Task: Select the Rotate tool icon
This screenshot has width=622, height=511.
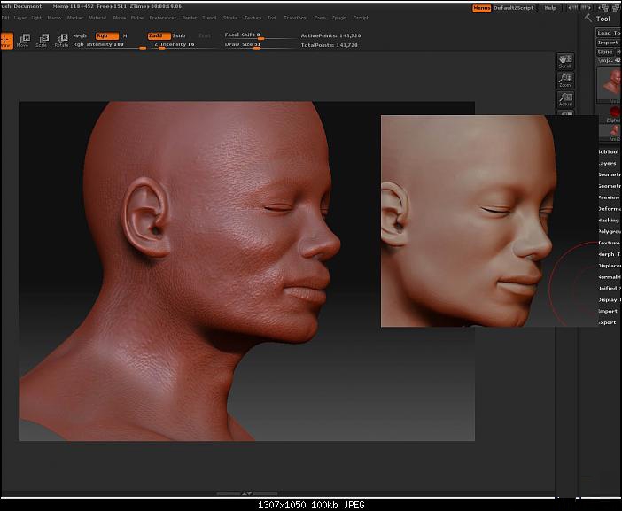Action: tap(62, 41)
